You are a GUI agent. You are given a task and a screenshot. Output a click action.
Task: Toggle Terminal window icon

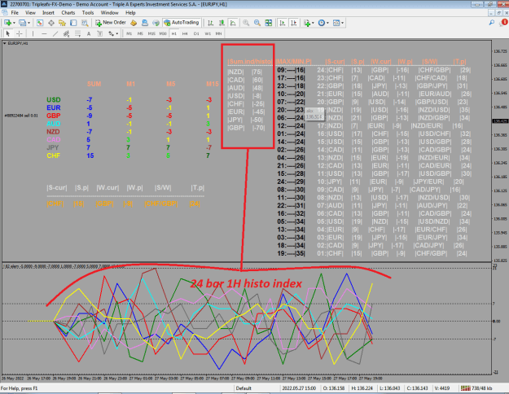73,23
